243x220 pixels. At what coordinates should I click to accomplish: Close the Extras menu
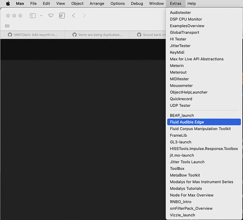click(x=176, y=4)
